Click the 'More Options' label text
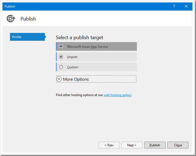196x156 pixels. point(76,79)
